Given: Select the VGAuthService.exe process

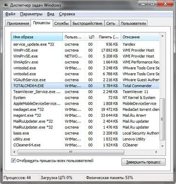Looking at the screenshot, I should (85, 80).
